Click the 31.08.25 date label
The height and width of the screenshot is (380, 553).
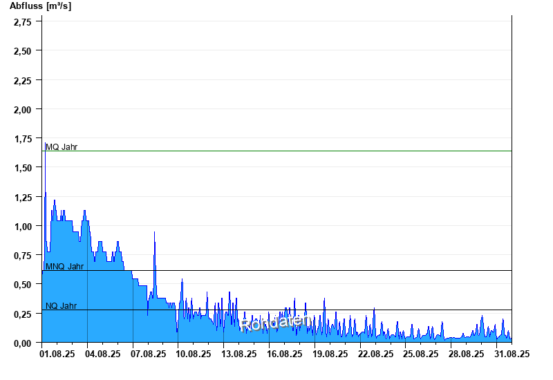coord(511,354)
